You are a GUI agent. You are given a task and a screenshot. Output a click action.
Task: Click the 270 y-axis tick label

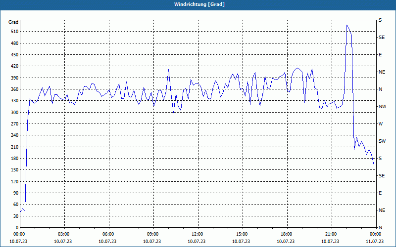[x=15, y=124]
